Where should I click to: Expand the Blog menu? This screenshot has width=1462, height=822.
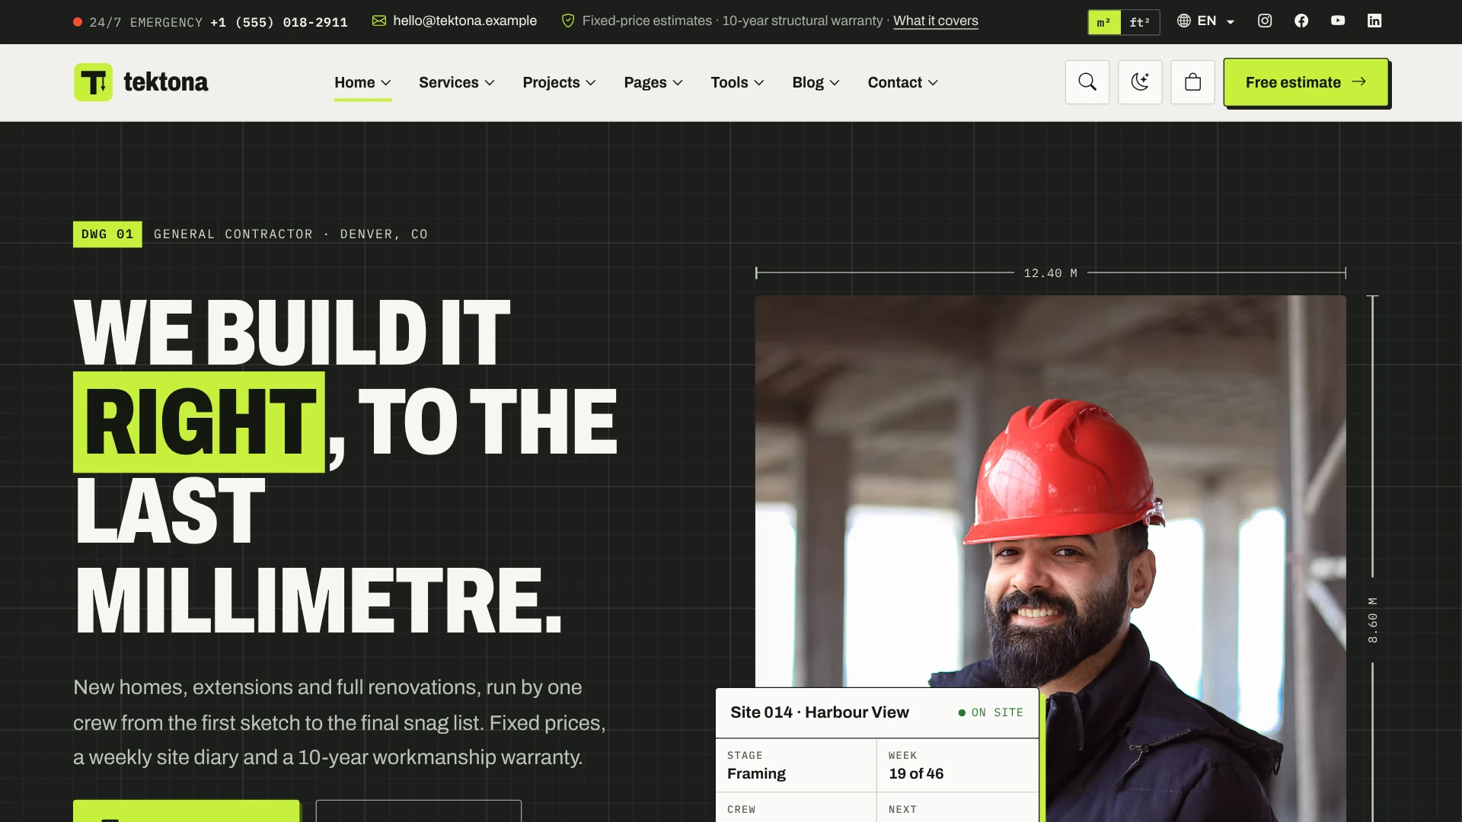tap(816, 82)
